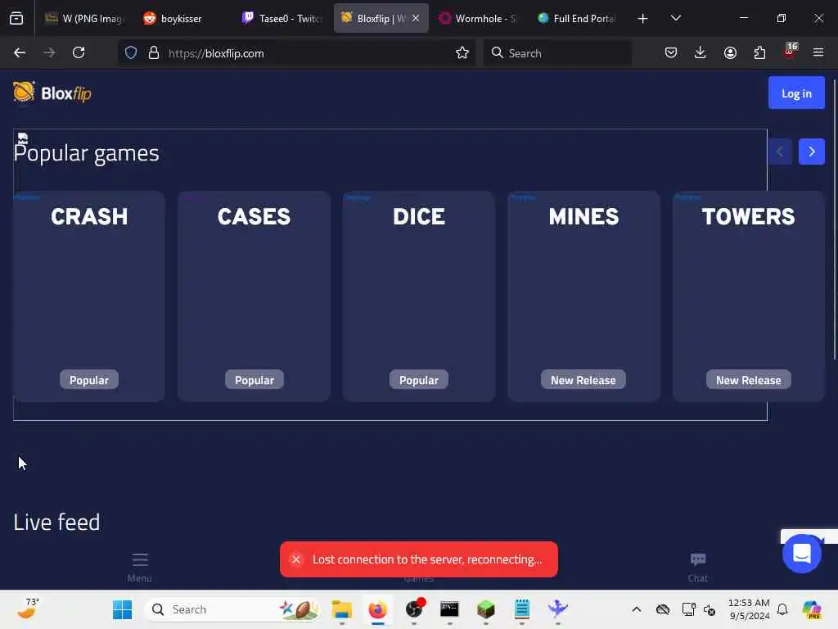Click the taskbar Search box

(233, 609)
